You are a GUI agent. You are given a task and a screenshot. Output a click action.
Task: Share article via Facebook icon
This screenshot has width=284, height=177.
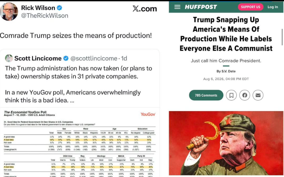[245, 95]
